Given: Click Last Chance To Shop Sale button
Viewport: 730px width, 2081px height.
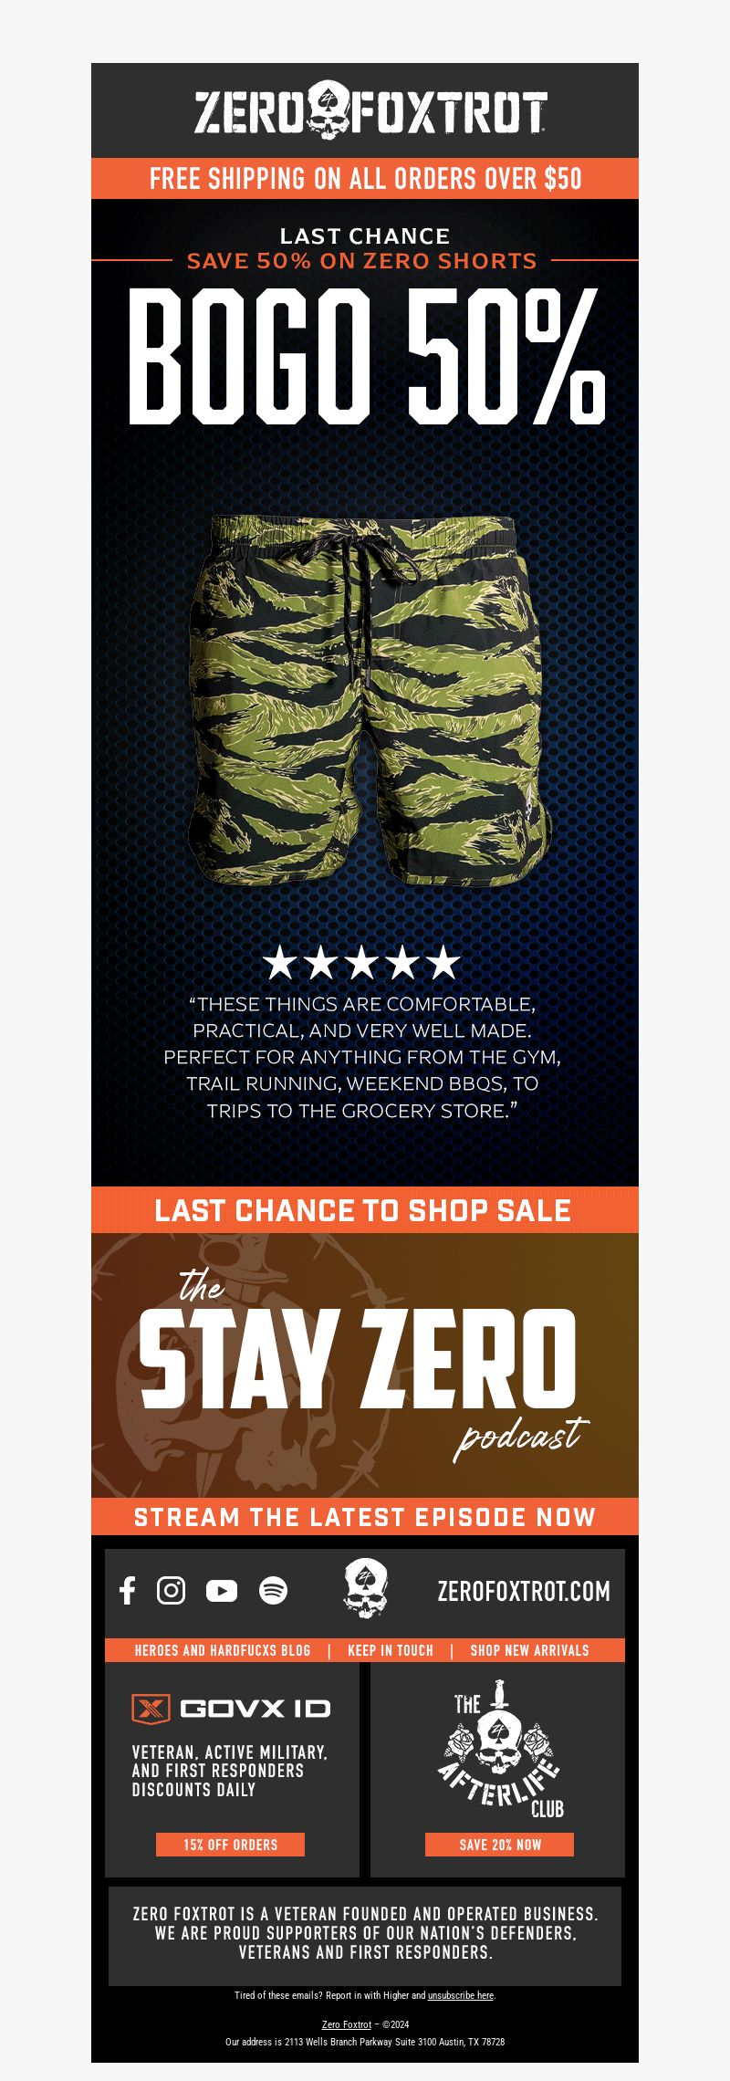Looking at the screenshot, I should [365, 1210].
